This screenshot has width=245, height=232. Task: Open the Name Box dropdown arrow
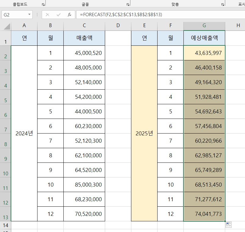coord(29,15)
